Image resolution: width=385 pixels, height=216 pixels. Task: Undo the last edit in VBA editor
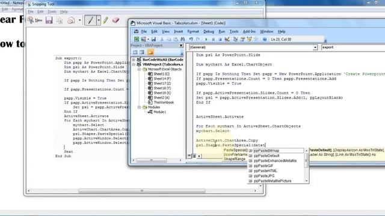pyautogui.click(x=191, y=39)
